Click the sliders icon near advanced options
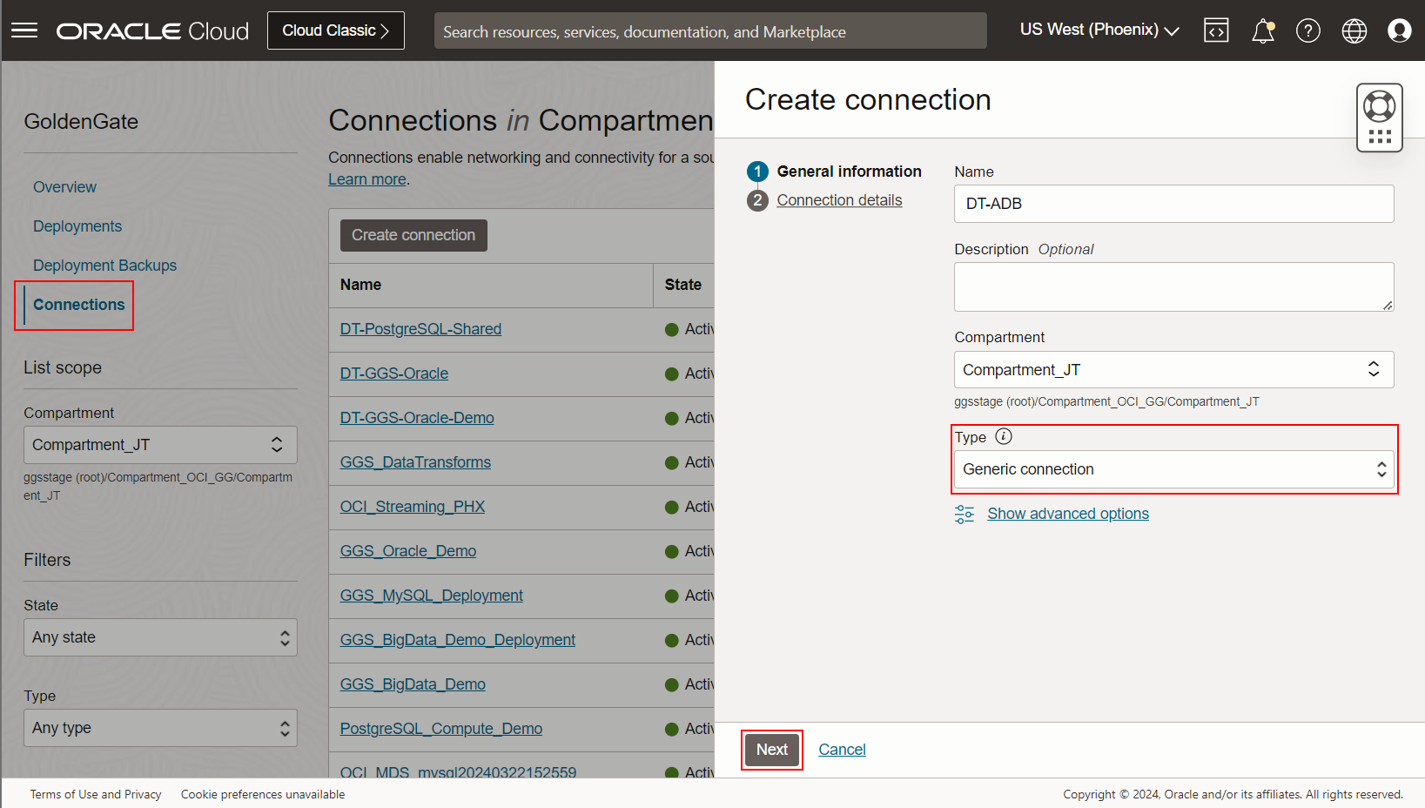This screenshot has width=1425, height=808. 964,514
